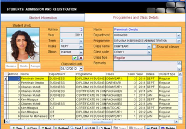The height and width of the screenshot is (129, 186).
Task: Click the Department column header in grid
Action: 62,74
